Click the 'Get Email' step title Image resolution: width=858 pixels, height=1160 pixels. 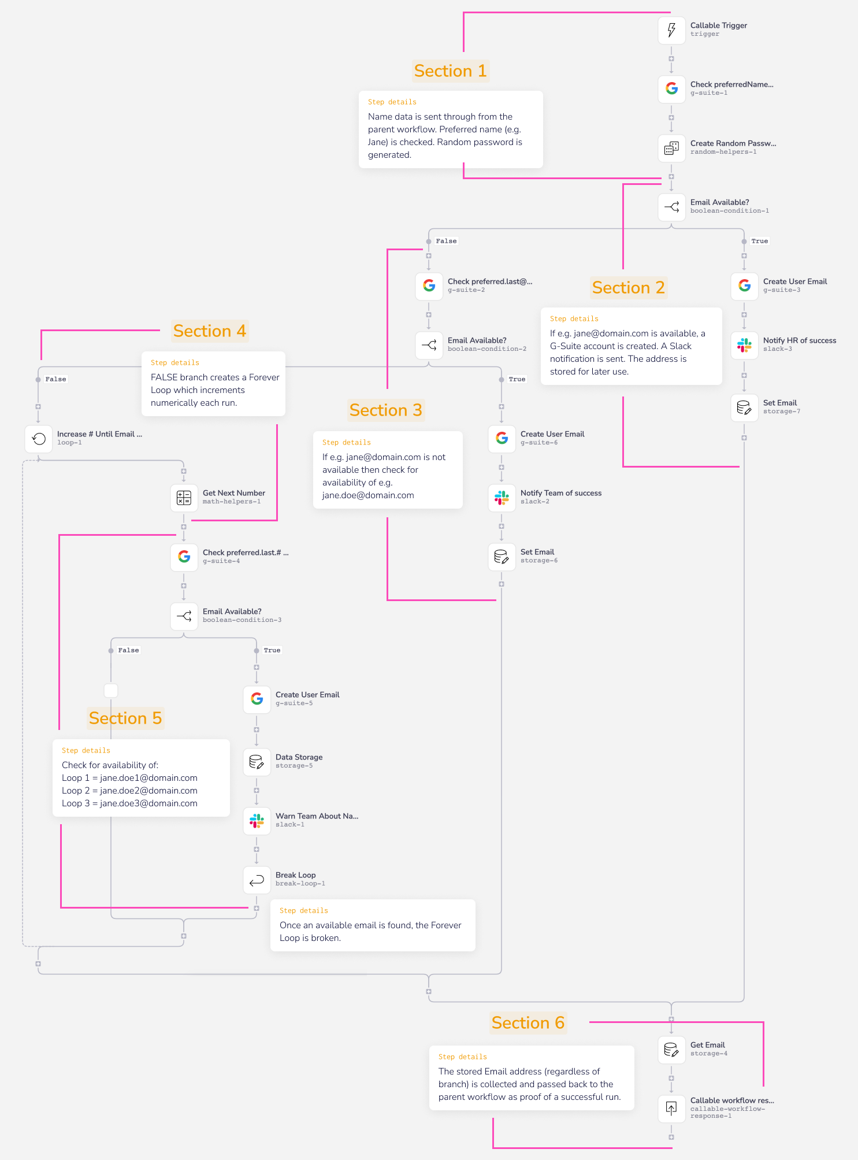[x=708, y=1045]
